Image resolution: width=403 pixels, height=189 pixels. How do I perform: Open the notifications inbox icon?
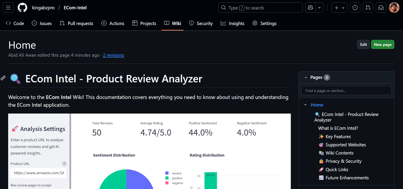381,8
